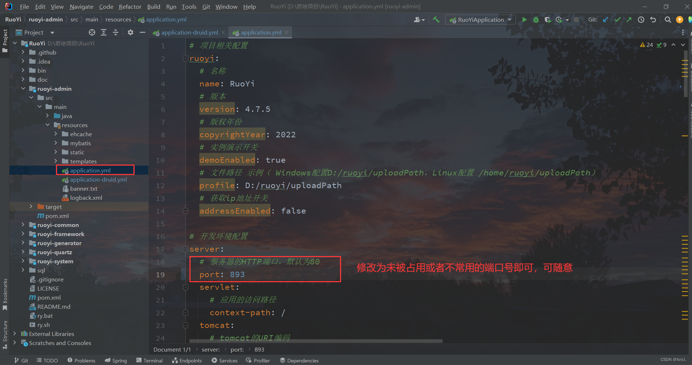
Task: Open the Refactor menu
Action: pyautogui.click(x=130, y=7)
